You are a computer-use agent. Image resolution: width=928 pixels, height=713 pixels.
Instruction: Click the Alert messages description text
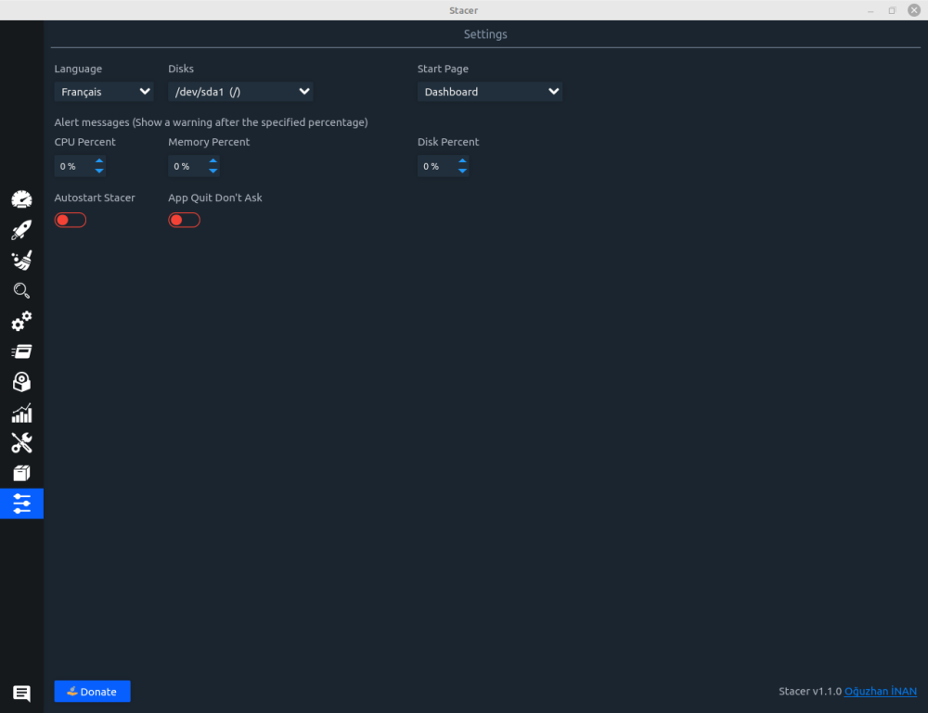pos(211,122)
